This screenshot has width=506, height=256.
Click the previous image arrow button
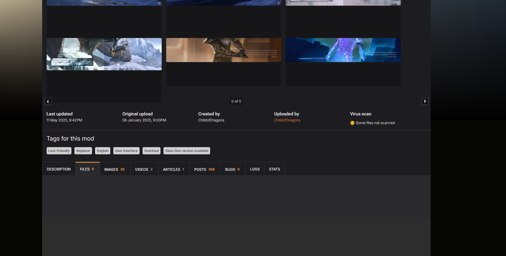pyautogui.click(x=48, y=101)
